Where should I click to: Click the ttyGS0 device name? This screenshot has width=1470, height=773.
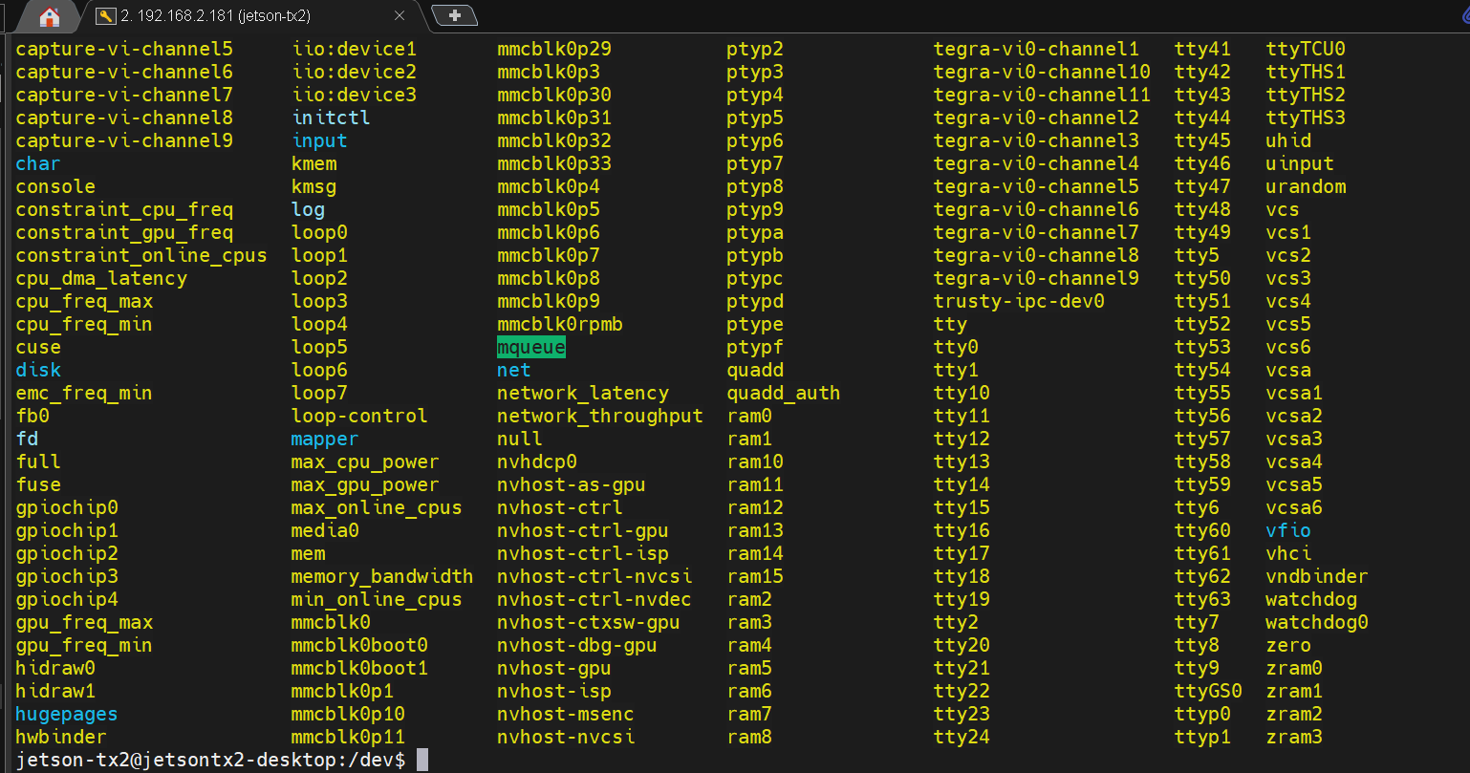pos(1208,691)
